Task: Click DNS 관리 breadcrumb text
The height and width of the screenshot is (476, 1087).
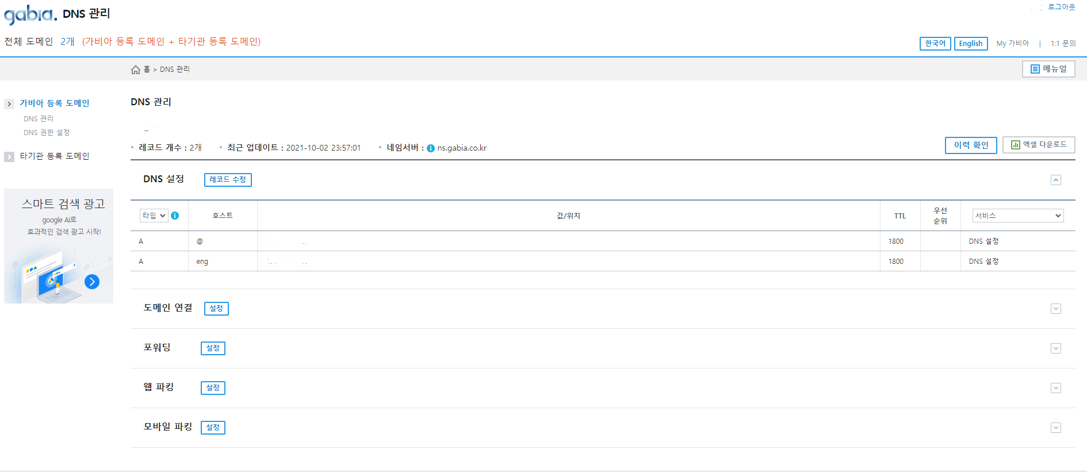Action: [x=175, y=70]
